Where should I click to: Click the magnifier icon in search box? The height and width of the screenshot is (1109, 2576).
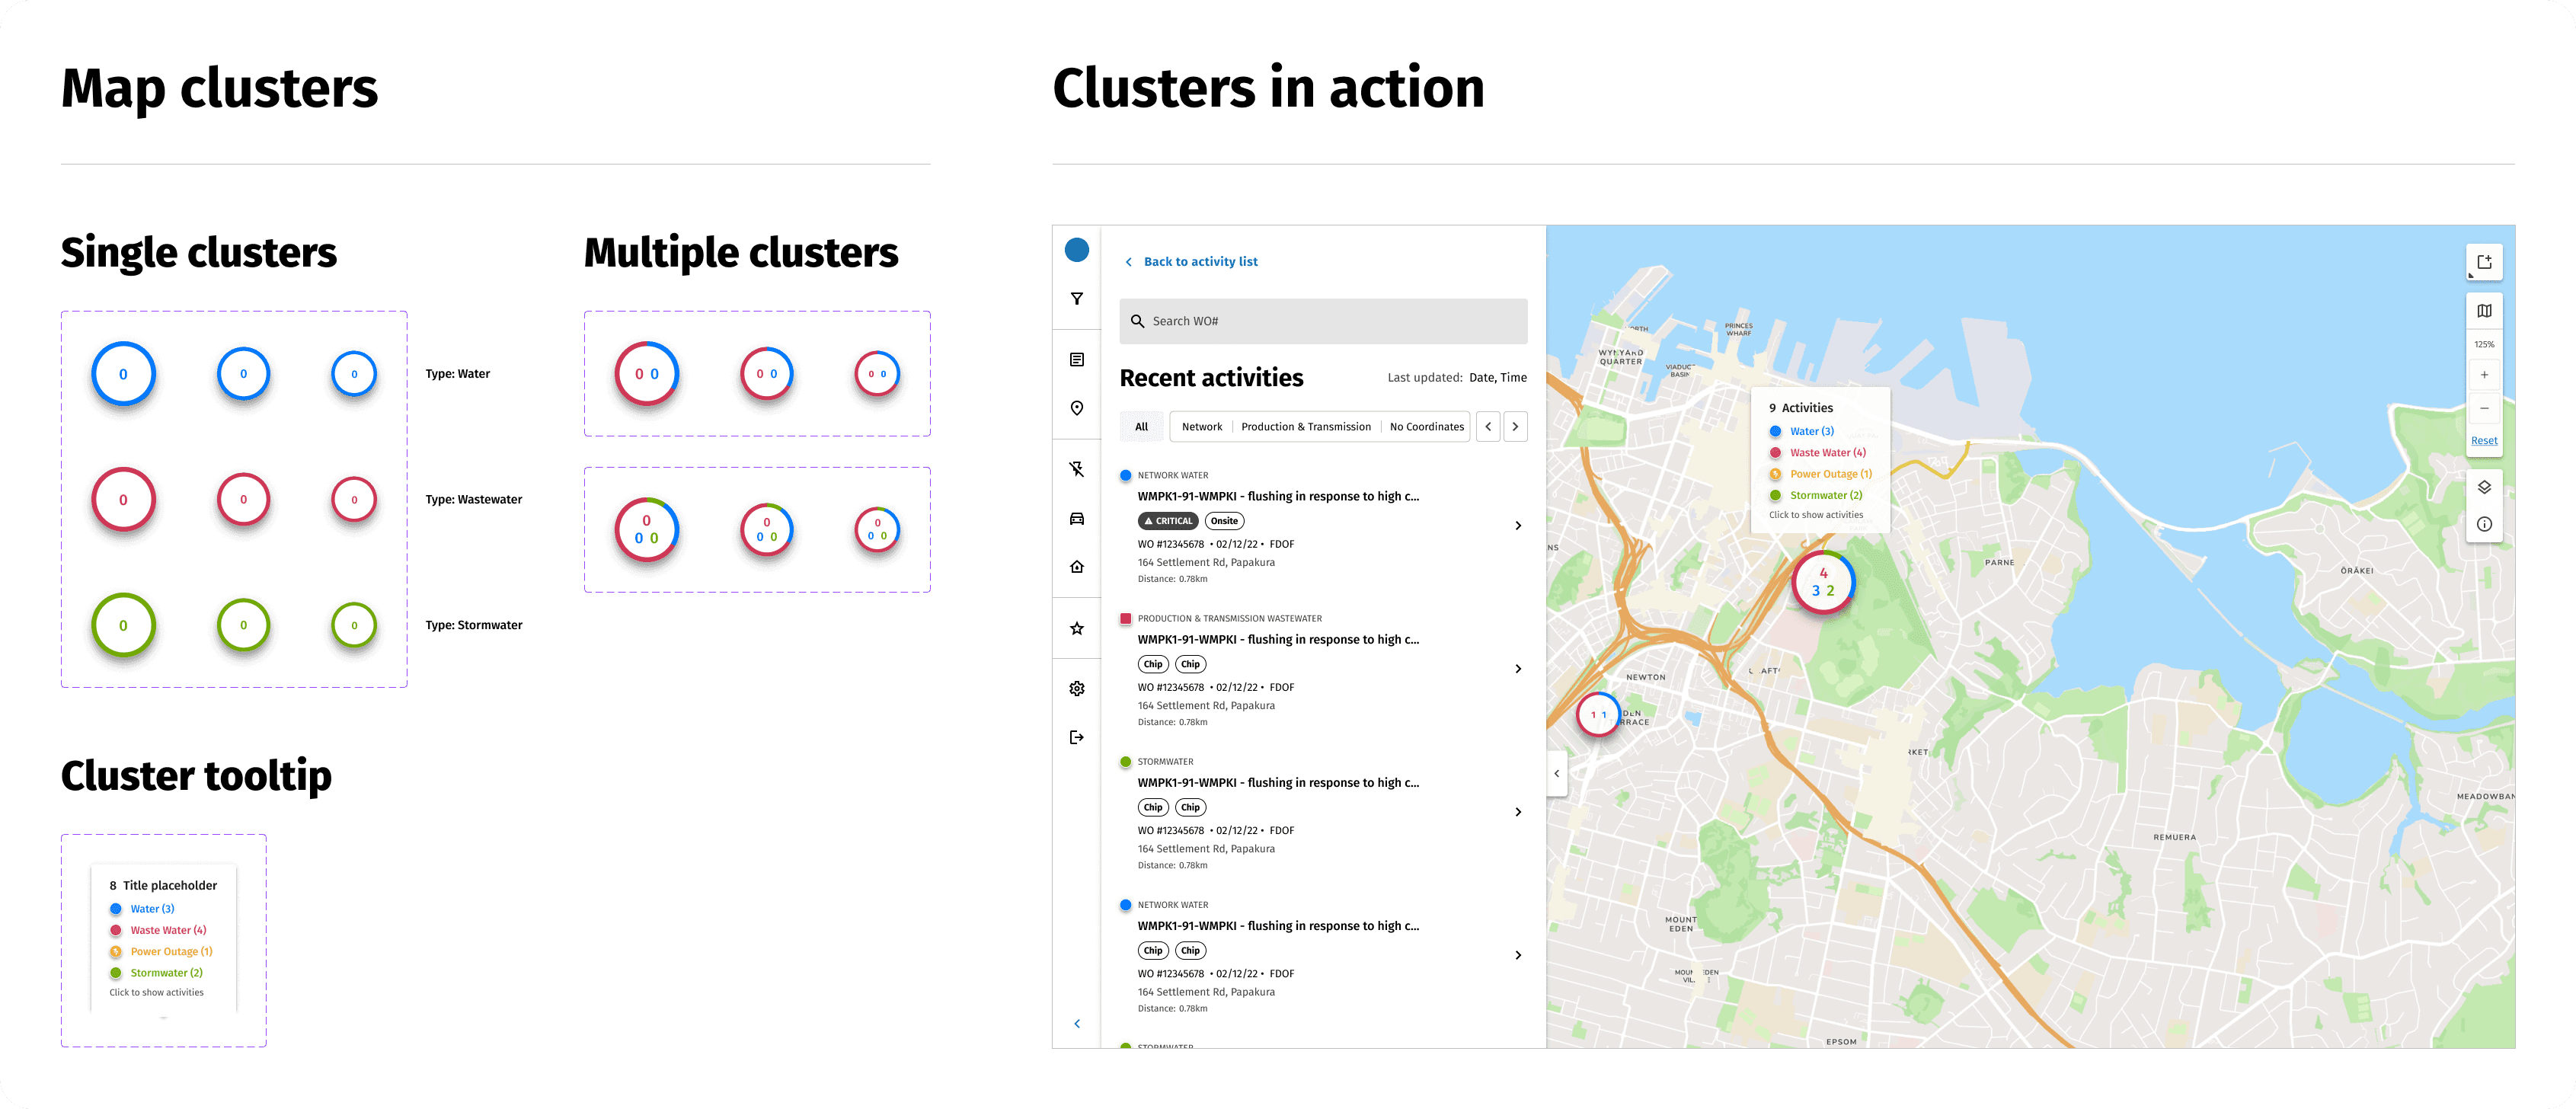pos(1137,321)
